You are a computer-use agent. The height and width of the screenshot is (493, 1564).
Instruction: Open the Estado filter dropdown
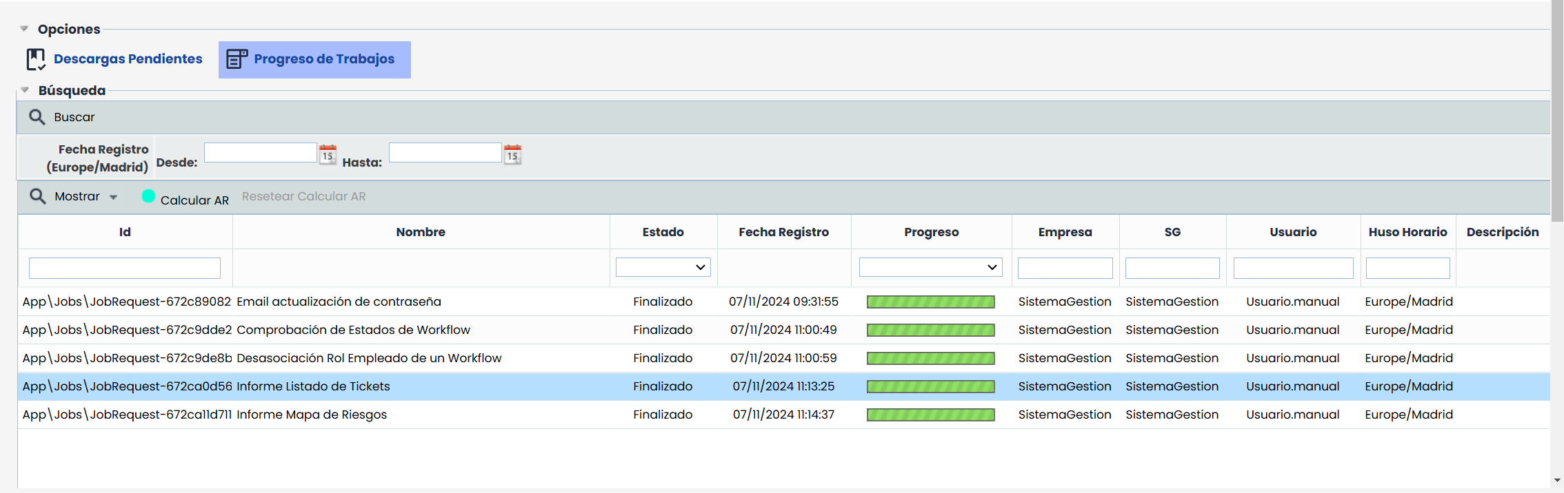[x=663, y=267]
